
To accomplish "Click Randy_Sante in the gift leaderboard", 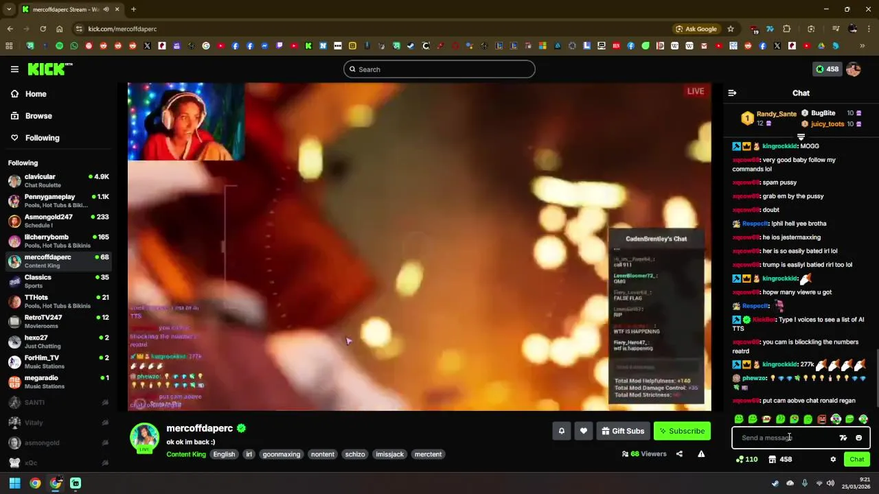I will [x=776, y=114].
